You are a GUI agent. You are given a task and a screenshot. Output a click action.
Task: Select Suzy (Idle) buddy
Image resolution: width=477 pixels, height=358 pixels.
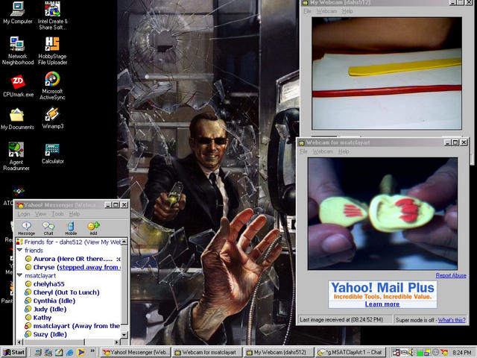(x=46, y=334)
